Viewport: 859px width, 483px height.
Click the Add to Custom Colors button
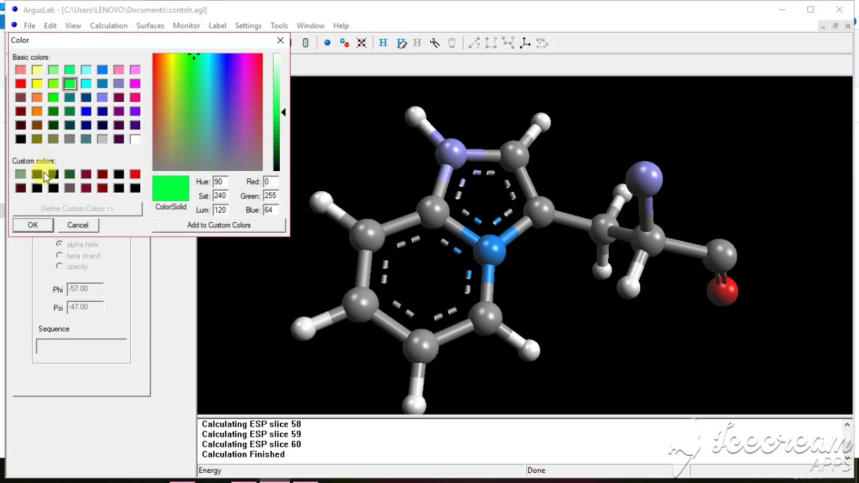tap(219, 225)
